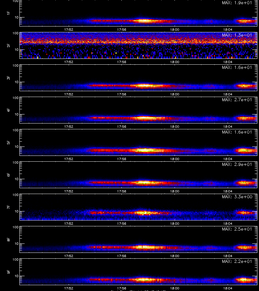Click the 100 y-axis label of panel 2F
Viewport: 259px width, 291px height.
[x=16, y=33]
